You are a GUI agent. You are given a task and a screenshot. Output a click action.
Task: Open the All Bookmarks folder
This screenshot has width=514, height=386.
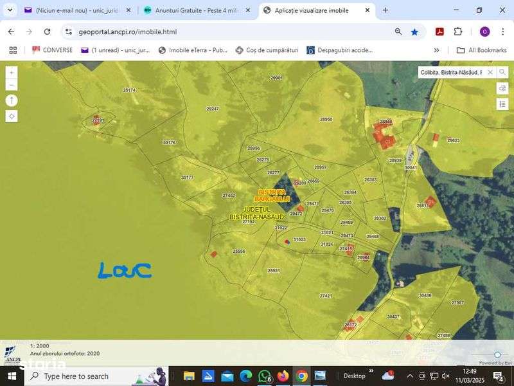(481, 50)
